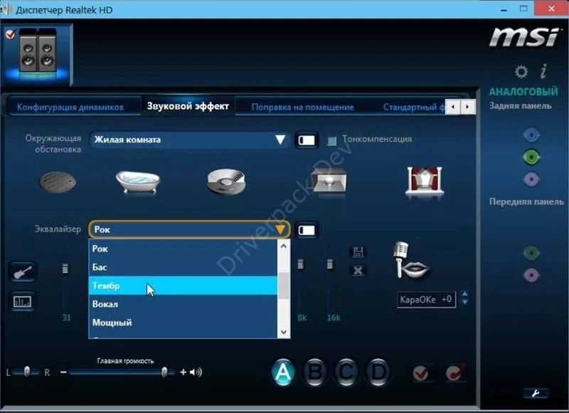Image resolution: width=569 pixels, height=413 pixels.
Task: Select preset profile A
Action: [x=283, y=372]
